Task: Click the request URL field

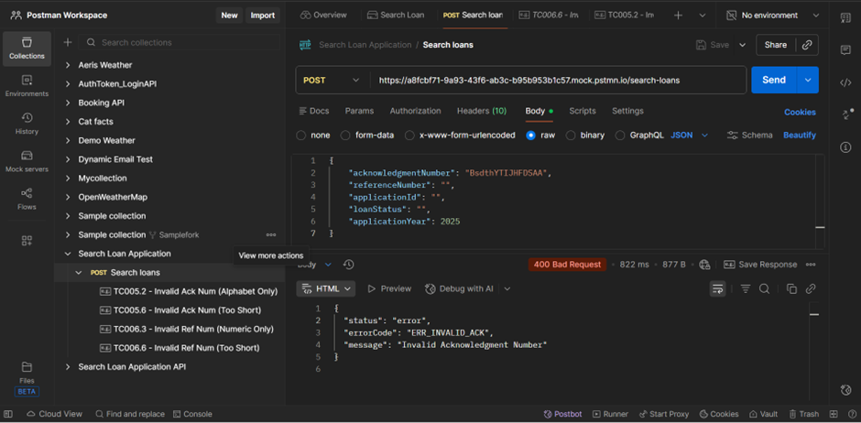Action: (x=559, y=80)
